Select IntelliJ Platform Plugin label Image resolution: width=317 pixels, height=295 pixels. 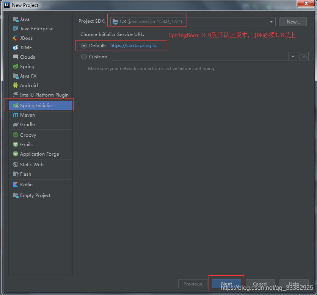point(44,95)
